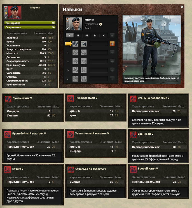Choose the Тяжелые пули skill icon in row I

[83, 44]
